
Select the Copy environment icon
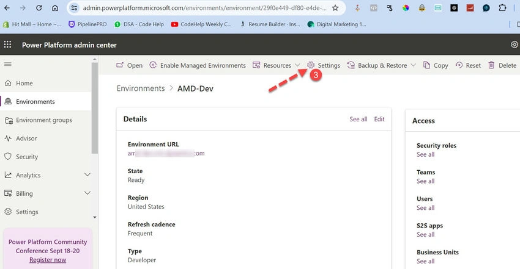tap(426, 65)
